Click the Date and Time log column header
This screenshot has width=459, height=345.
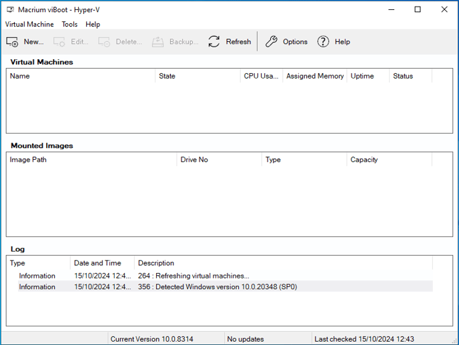pyautogui.click(x=102, y=263)
